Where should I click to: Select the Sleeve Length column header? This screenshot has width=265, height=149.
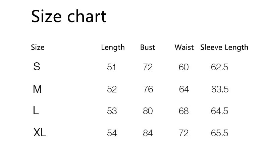224,47
